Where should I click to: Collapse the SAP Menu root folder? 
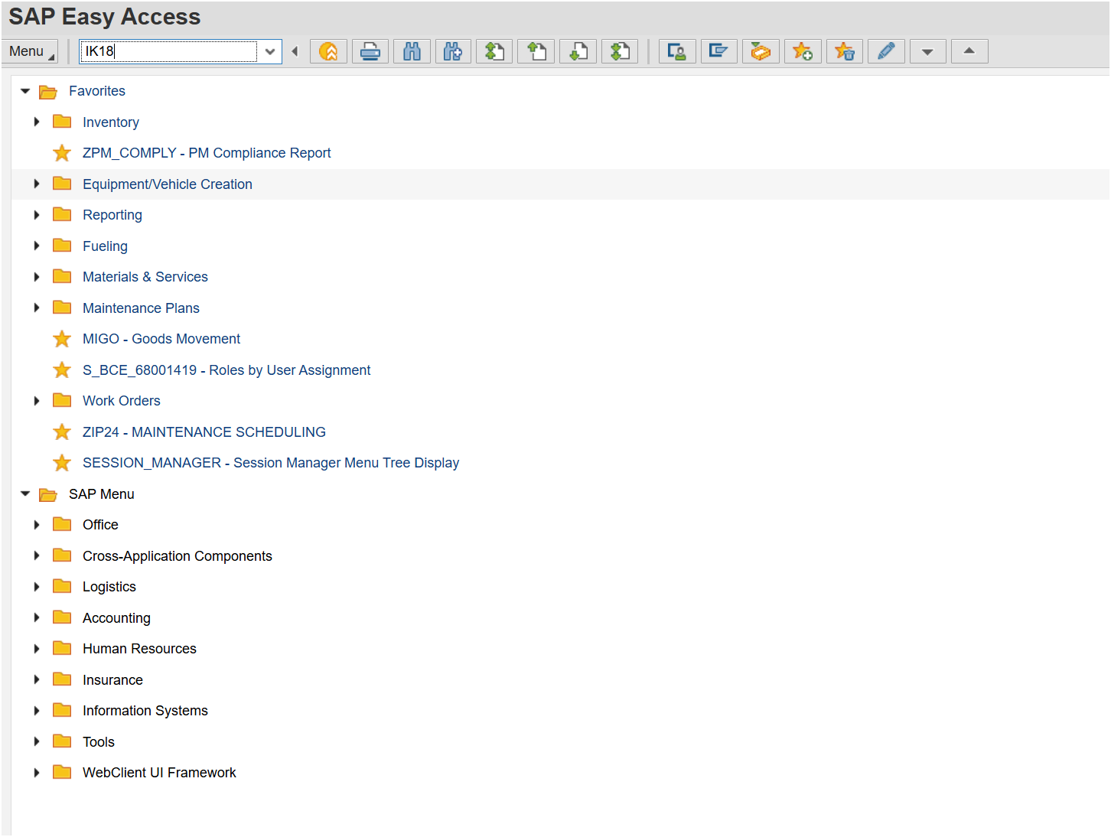click(25, 494)
